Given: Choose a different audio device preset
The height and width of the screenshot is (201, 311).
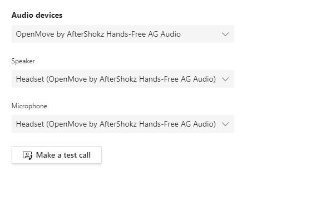Looking at the screenshot, I should tap(123, 34).
